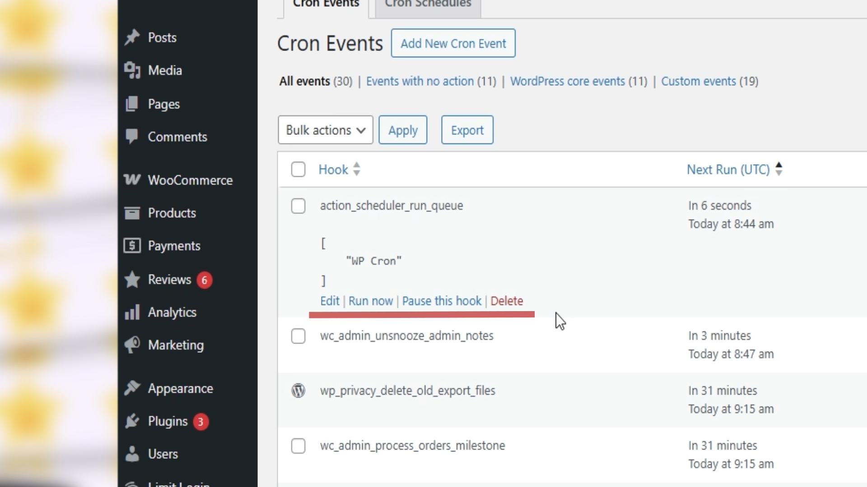Open the Media library icon
This screenshot has height=487, width=867.
point(132,70)
